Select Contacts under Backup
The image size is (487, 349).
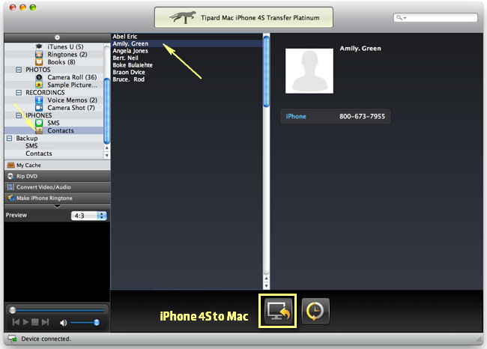(38, 154)
